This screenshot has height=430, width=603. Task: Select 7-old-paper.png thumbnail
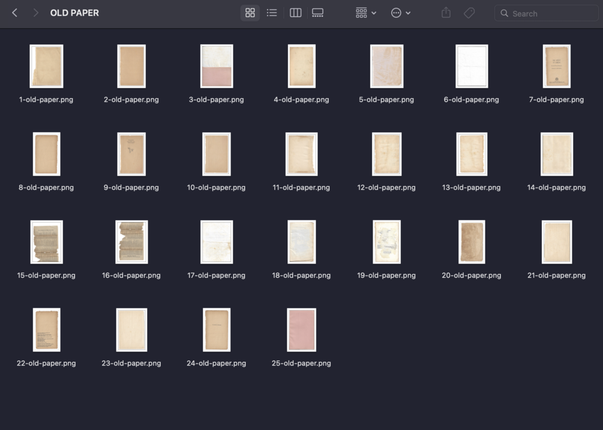(556, 66)
